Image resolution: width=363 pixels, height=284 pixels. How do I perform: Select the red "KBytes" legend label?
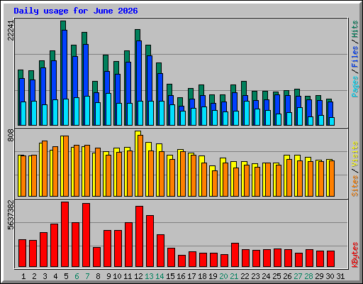click(x=355, y=255)
